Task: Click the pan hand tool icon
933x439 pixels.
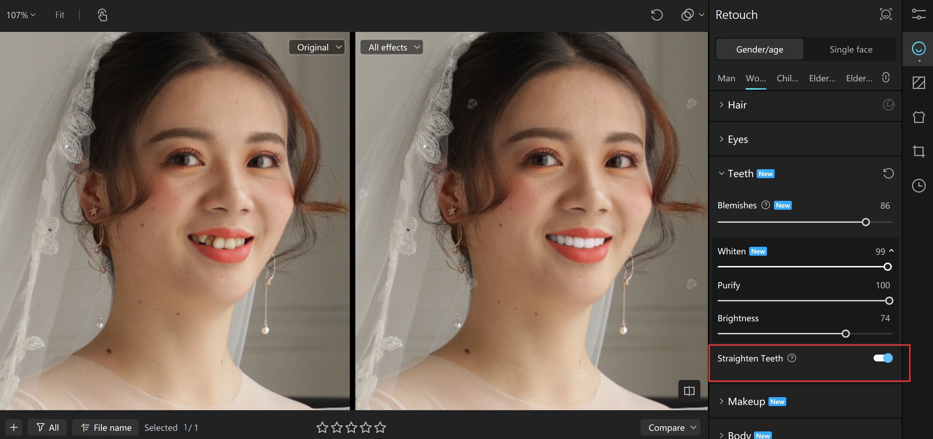Action: coord(102,15)
